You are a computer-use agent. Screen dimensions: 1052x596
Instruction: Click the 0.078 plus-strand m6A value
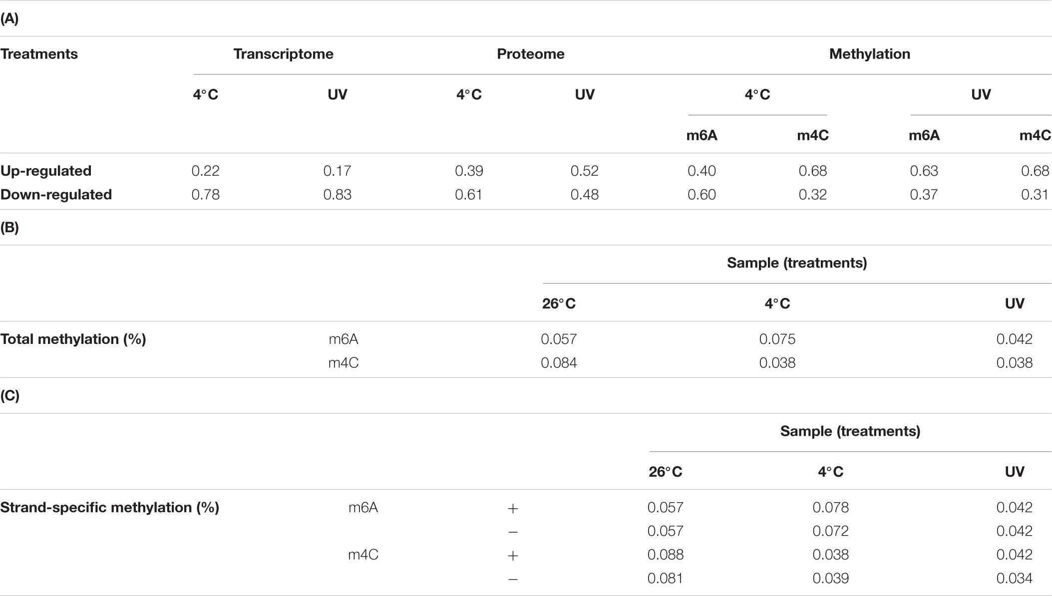830,508
